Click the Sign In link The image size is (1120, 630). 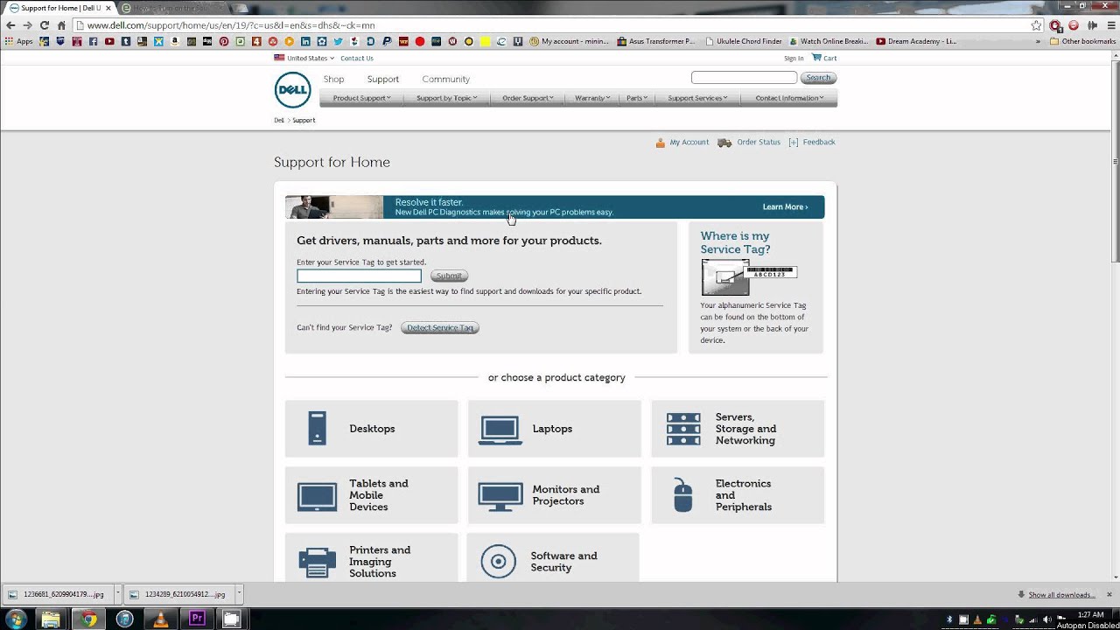pyautogui.click(x=794, y=58)
